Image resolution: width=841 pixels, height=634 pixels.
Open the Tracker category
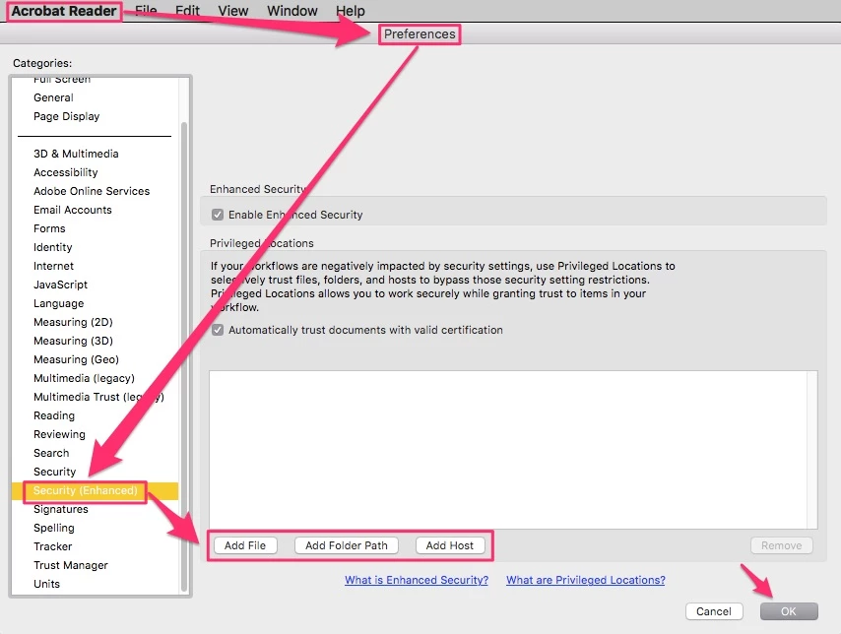click(52, 546)
